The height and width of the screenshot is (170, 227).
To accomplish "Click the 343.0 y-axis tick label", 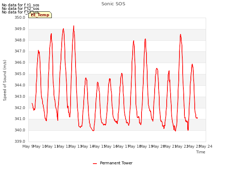I will click(x=20, y=96).
